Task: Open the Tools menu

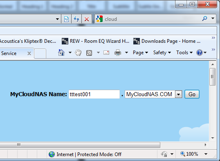Action: tap(184, 53)
